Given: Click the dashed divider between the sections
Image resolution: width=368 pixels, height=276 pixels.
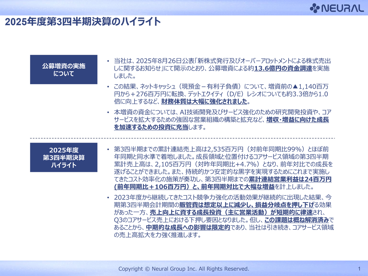Looking at the screenshot, I should [182, 138].
